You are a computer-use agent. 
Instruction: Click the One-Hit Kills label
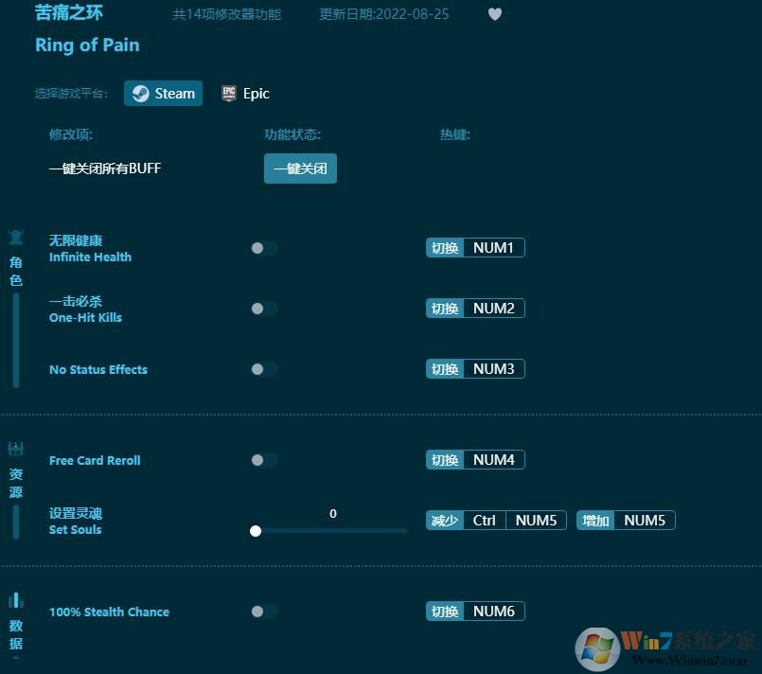[85, 318]
